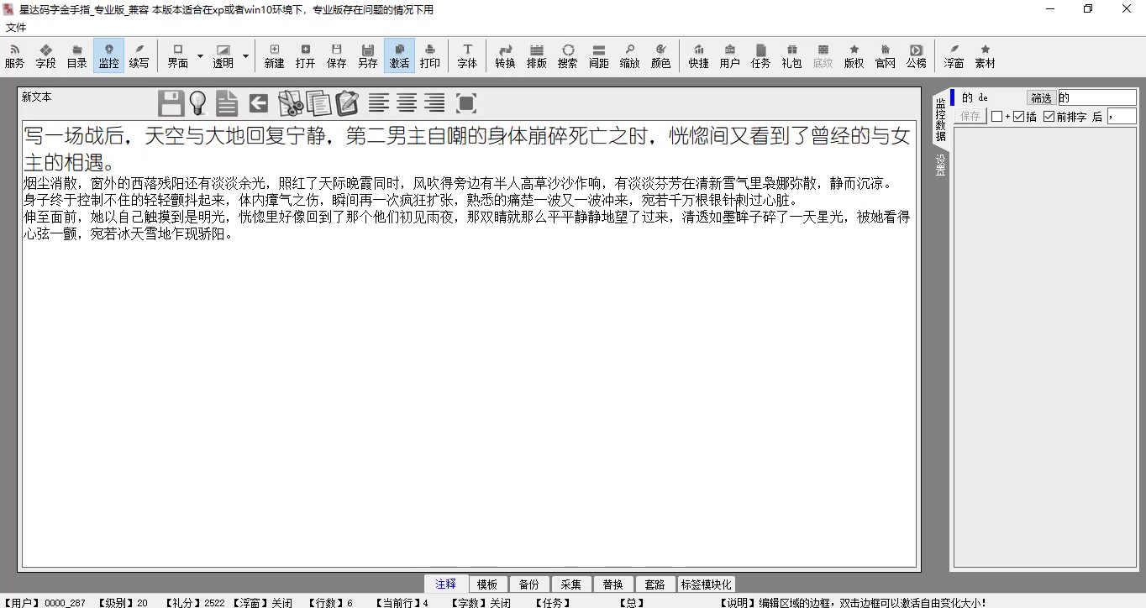Align text left in the editor

pos(379,103)
